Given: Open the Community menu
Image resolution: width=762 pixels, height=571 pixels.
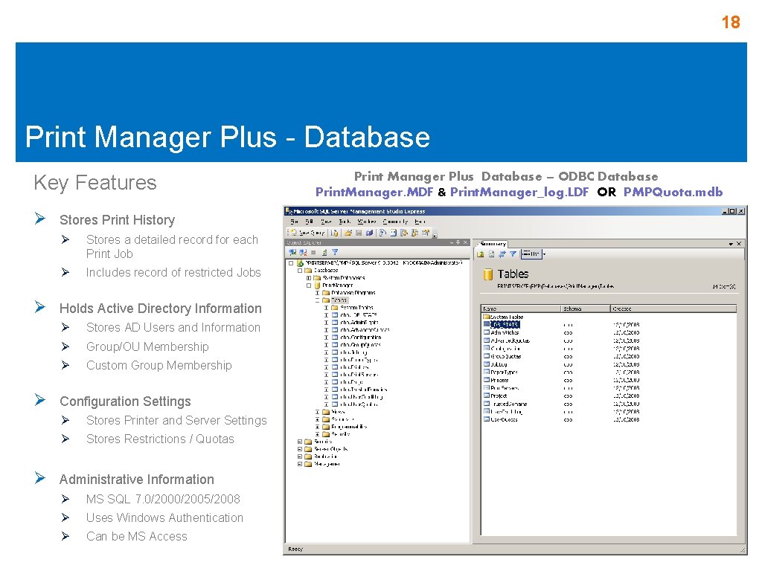Looking at the screenshot, I should (x=395, y=222).
